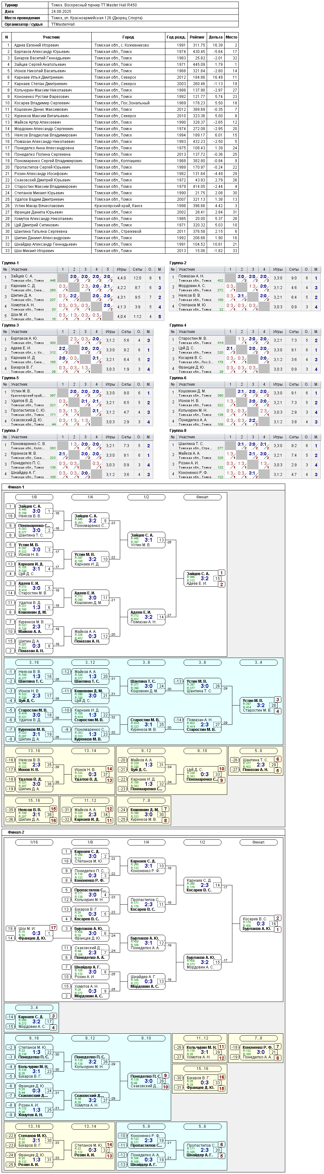Click the '3...12' round label

click(90, 663)
